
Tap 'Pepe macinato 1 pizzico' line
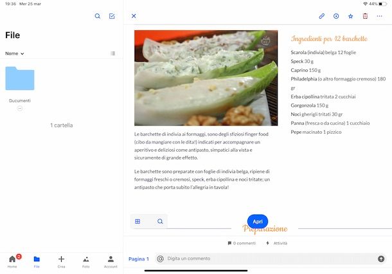click(x=316, y=132)
